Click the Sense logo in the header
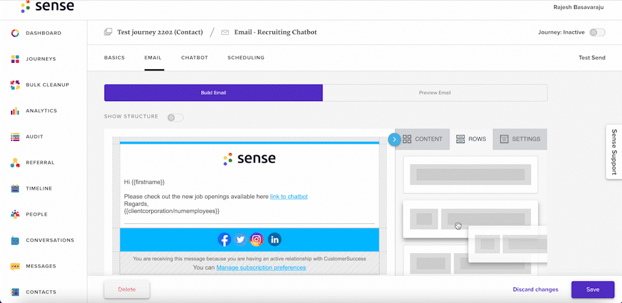This screenshot has width=622, height=303. pyautogui.click(x=47, y=6)
